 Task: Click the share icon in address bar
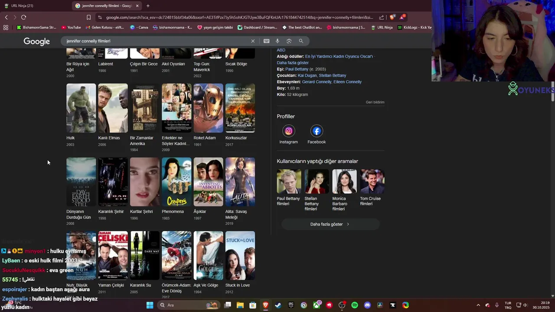pyautogui.click(x=382, y=17)
